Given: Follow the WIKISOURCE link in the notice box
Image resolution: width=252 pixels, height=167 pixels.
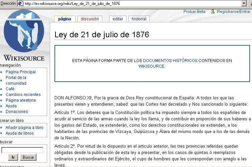Looking at the screenshot, I should coord(151,66).
